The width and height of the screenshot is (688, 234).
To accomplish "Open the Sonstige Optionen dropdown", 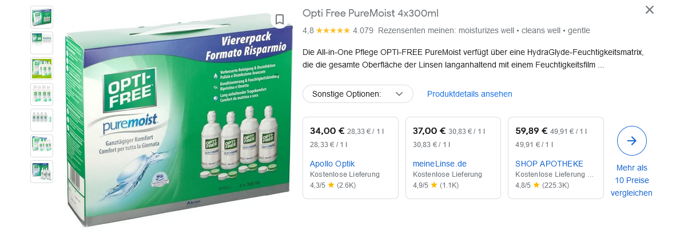I will (x=357, y=94).
